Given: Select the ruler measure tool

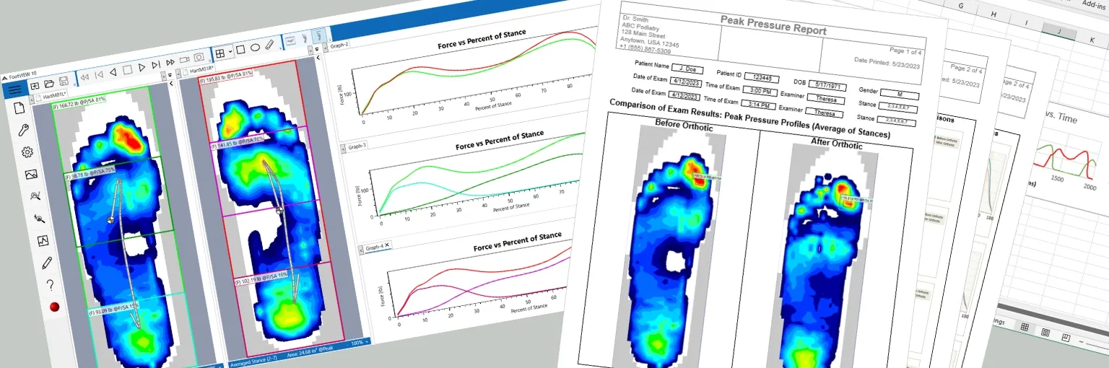Looking at the screenshot, I should coord(269,45).
